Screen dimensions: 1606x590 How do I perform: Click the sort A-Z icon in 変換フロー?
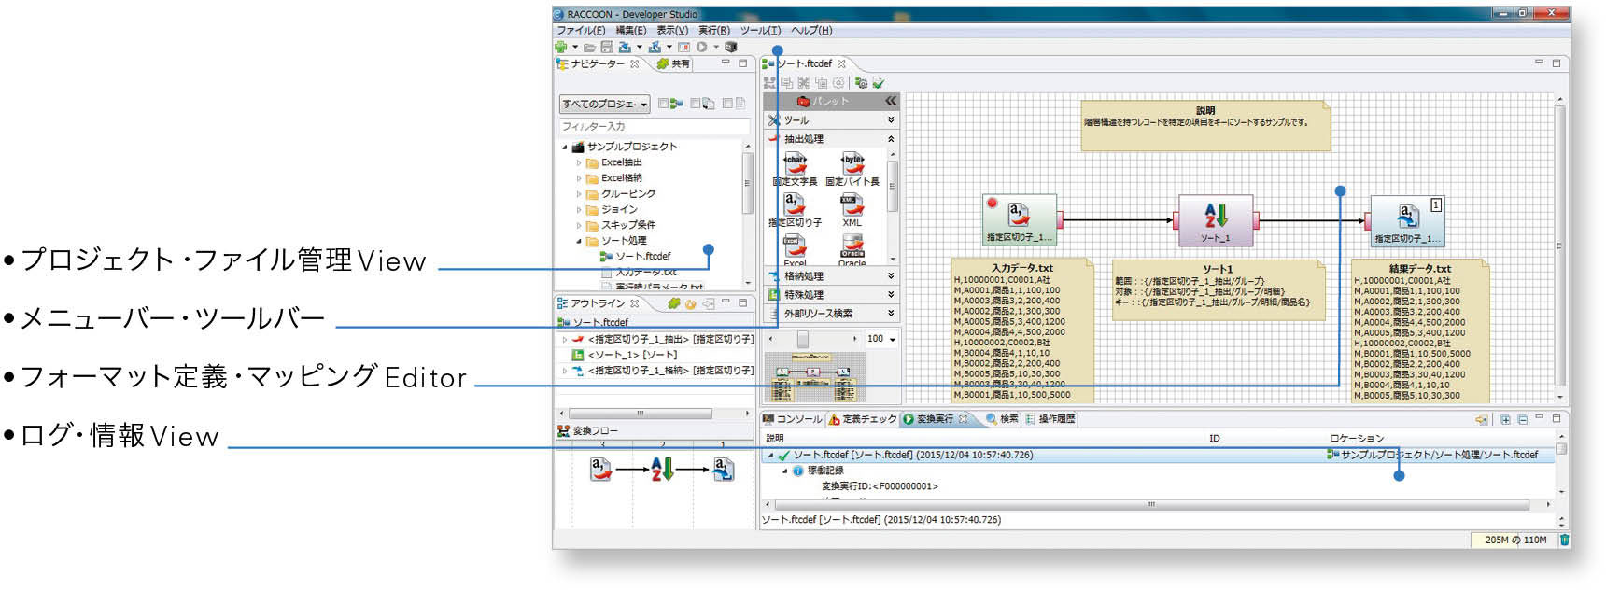click(662, 469)
